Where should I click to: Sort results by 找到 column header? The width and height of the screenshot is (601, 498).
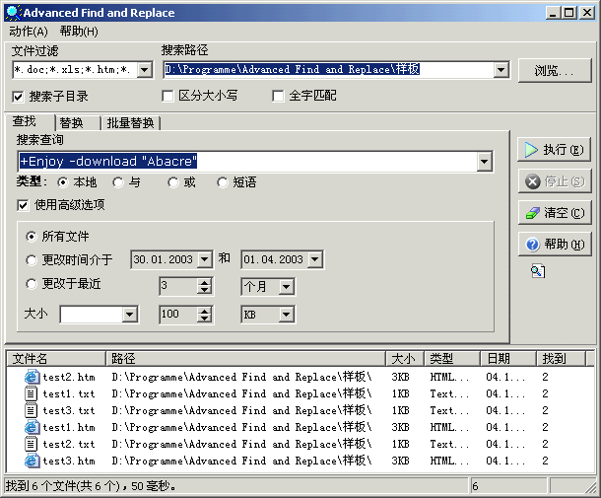562,359
